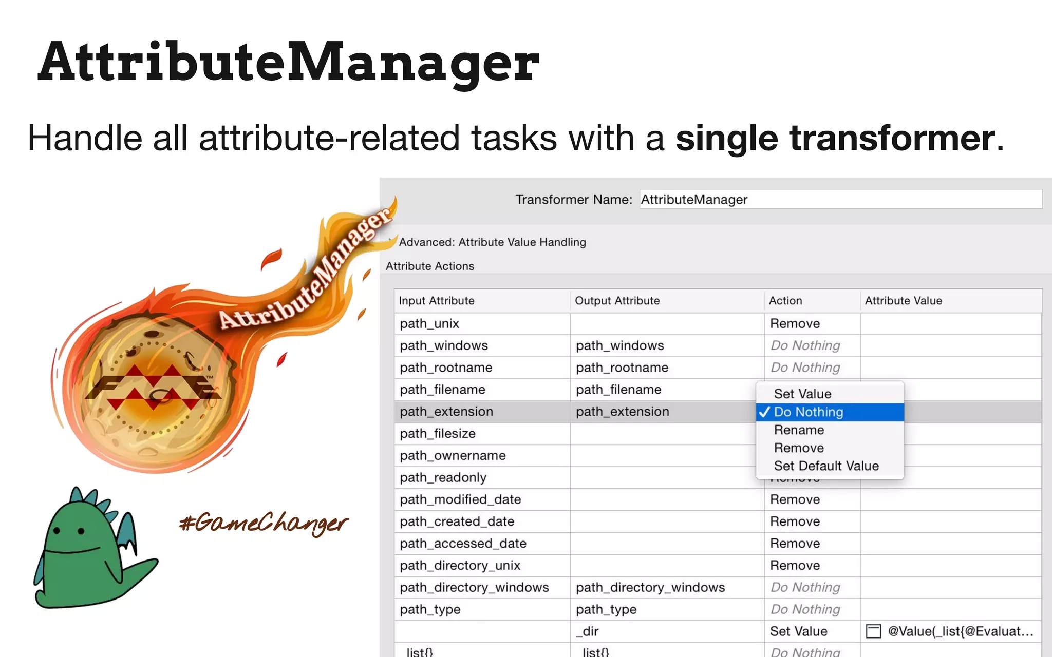The image size is (1052, 657).
Task: Select input attribute 'path_filename'
Action: point(482,390)
